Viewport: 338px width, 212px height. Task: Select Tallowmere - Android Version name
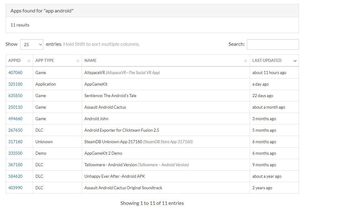tap(110, 165)
